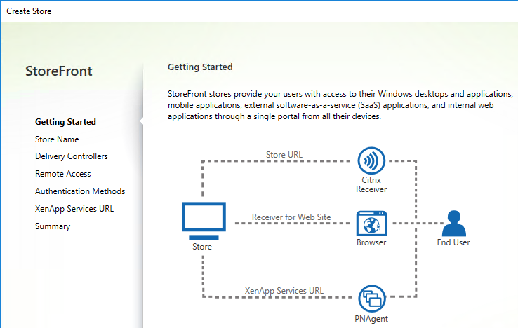Click the Citrix Receiver caption text

371,184
